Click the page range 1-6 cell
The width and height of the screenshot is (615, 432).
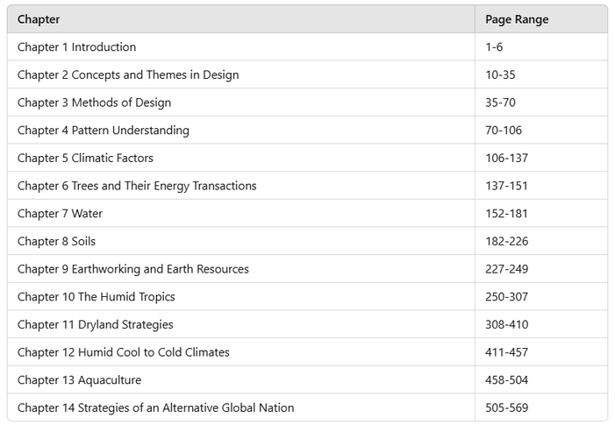coord(497,47)
